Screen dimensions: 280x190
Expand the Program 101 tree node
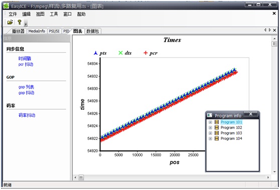[x=210, y=122]
